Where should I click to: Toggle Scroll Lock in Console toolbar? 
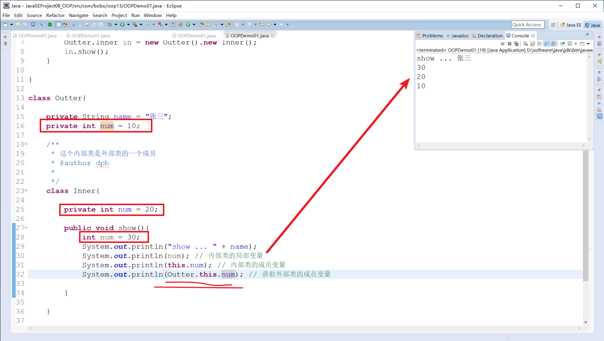coord(532,43)
